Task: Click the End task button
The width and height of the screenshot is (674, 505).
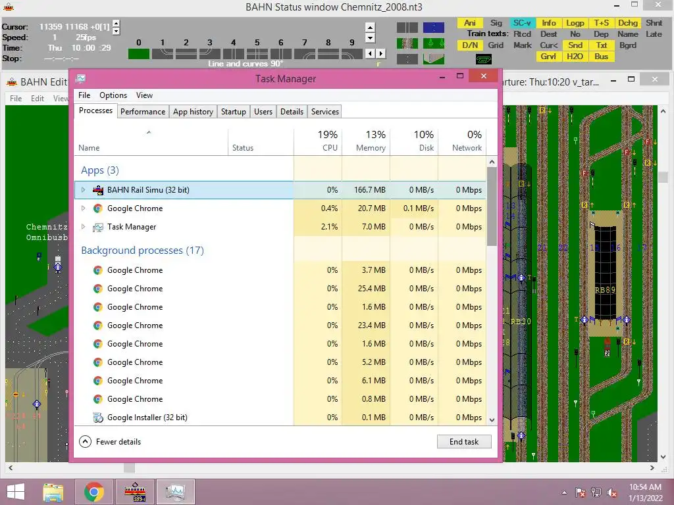Action: pos(464,441)
